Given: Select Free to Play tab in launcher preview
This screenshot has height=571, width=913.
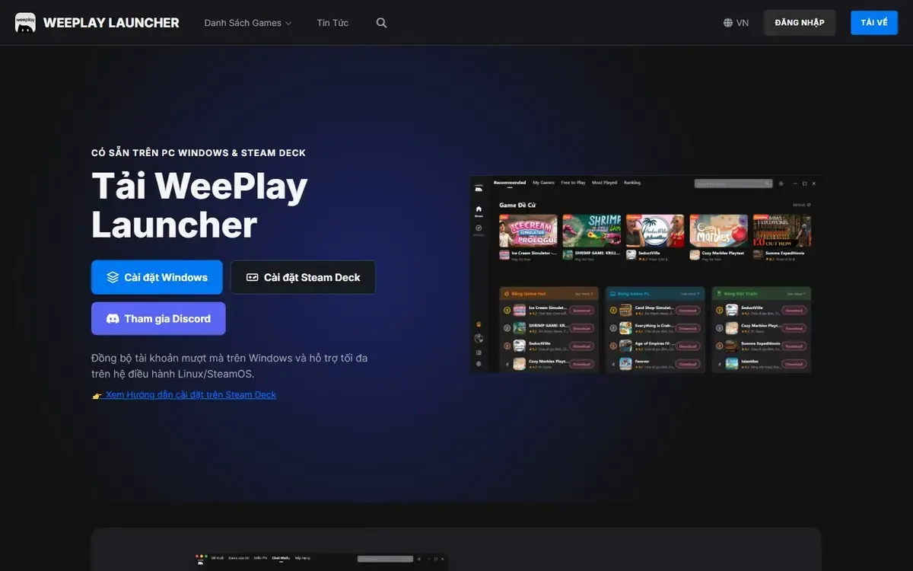Looking at the screenshot, I should tap(573, 183).
